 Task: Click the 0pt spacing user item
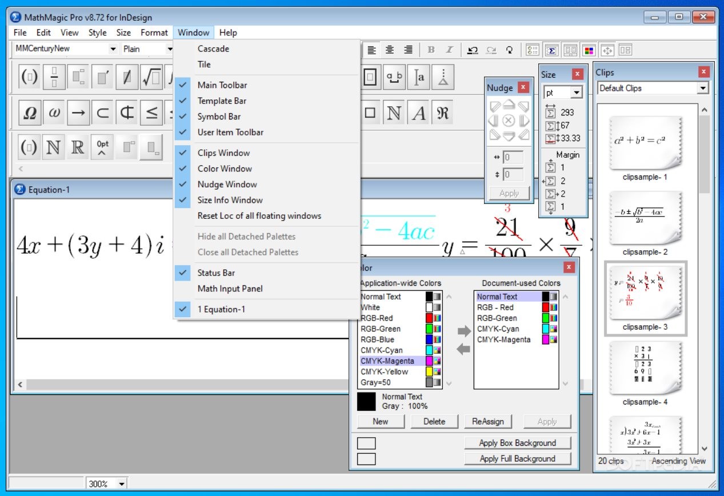[102, 147]
